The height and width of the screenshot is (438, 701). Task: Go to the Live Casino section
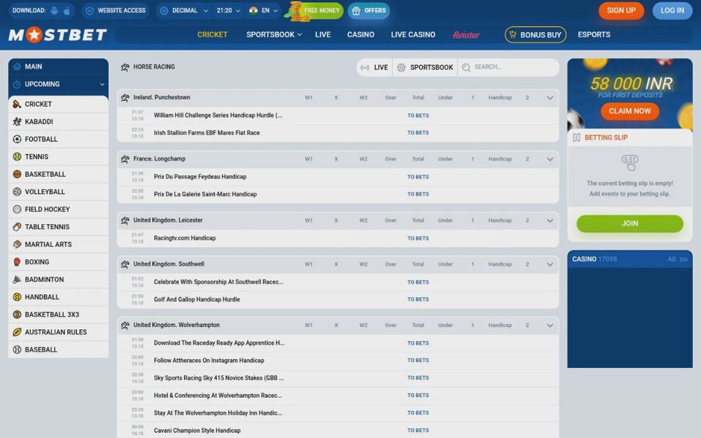[413, 34]
